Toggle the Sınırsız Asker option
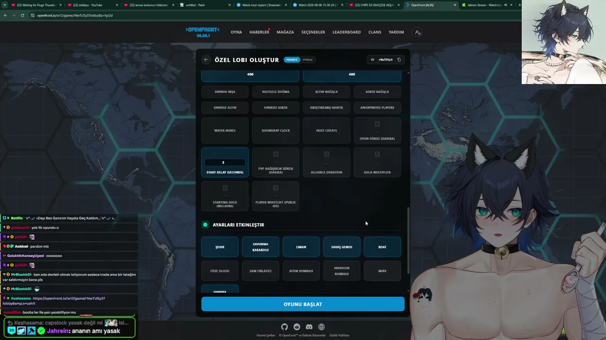Screen dimensions: 606x340 [x=276, y=108]
